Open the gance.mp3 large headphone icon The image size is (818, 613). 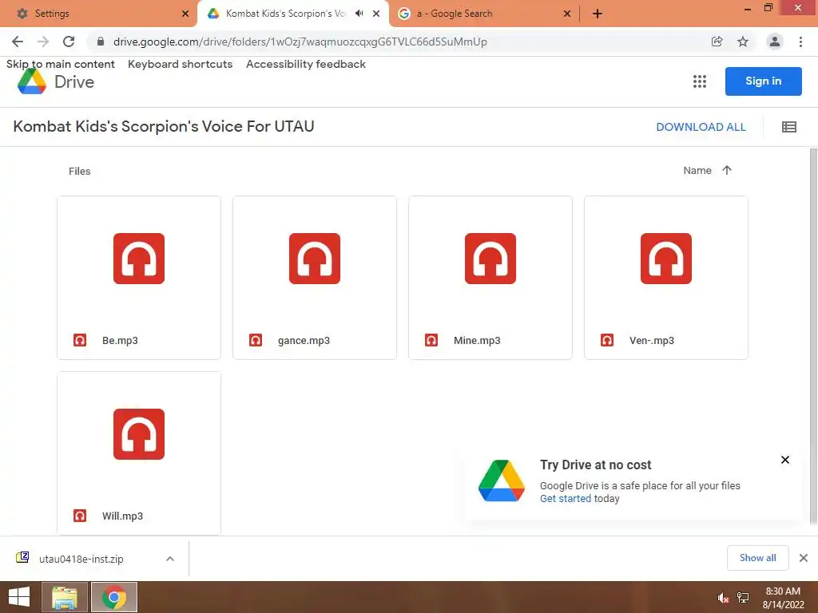point(315,259)
